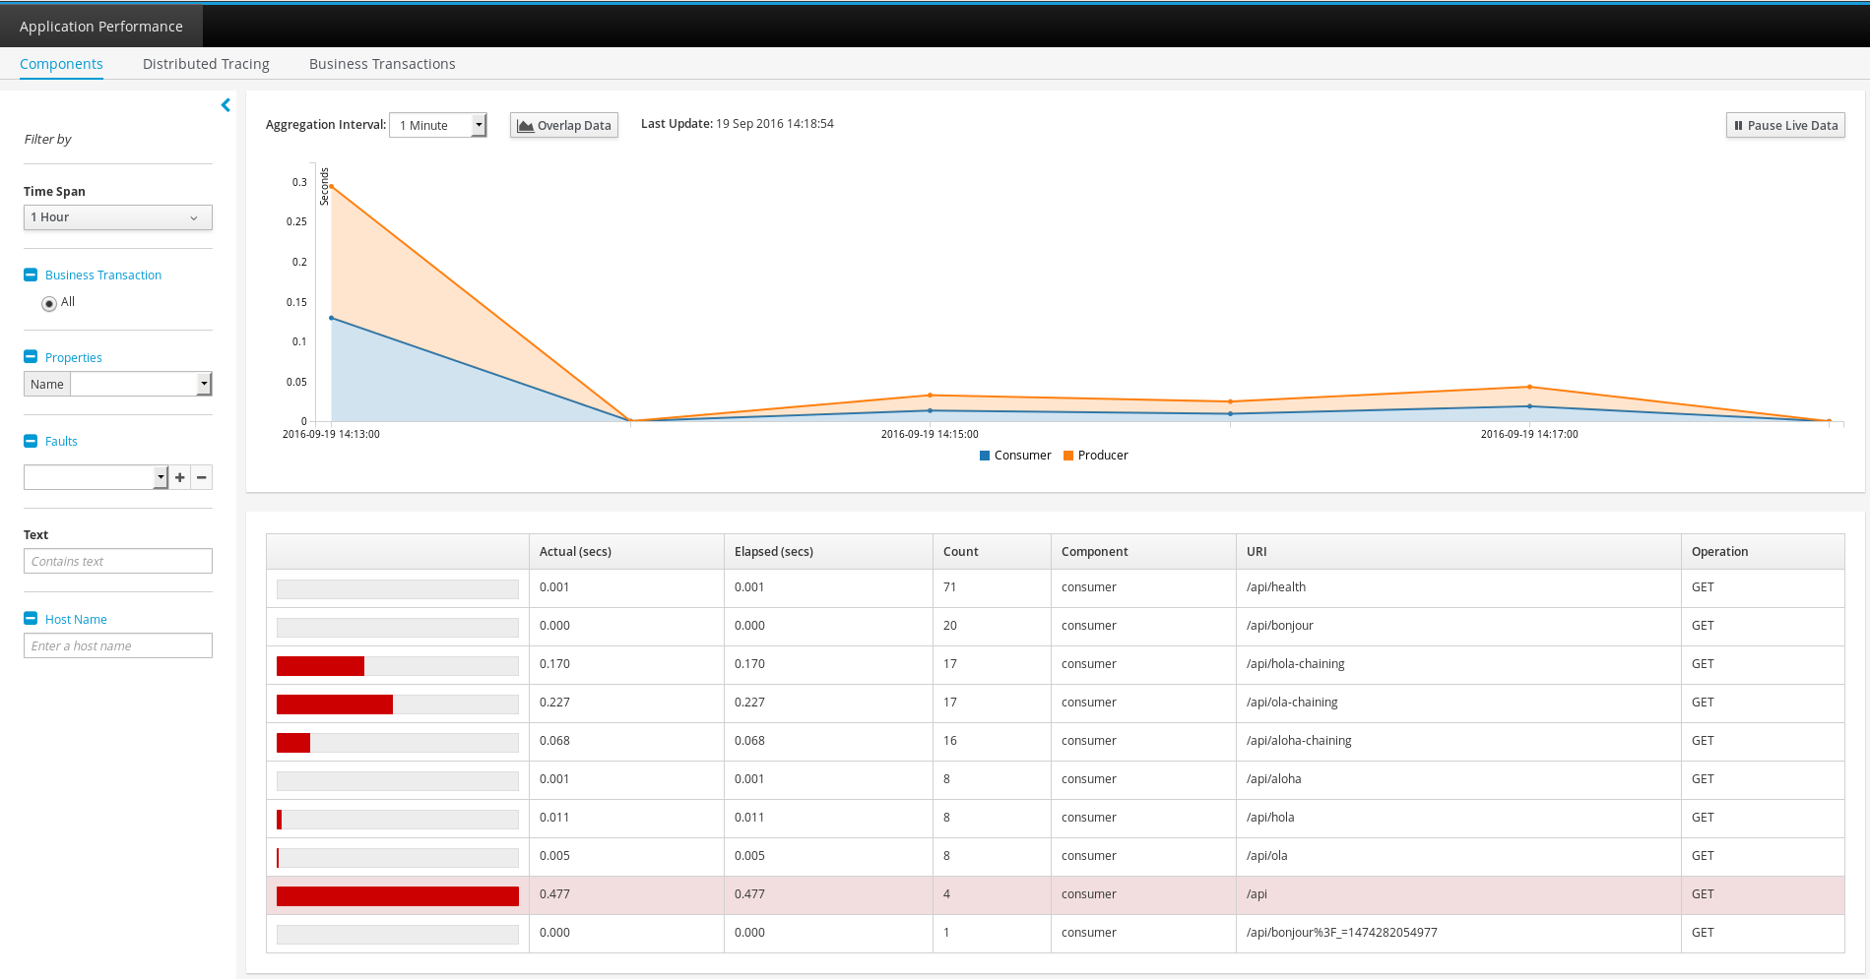
Task: Select the /api/hola row URI
Action: tap(1270, 818)
